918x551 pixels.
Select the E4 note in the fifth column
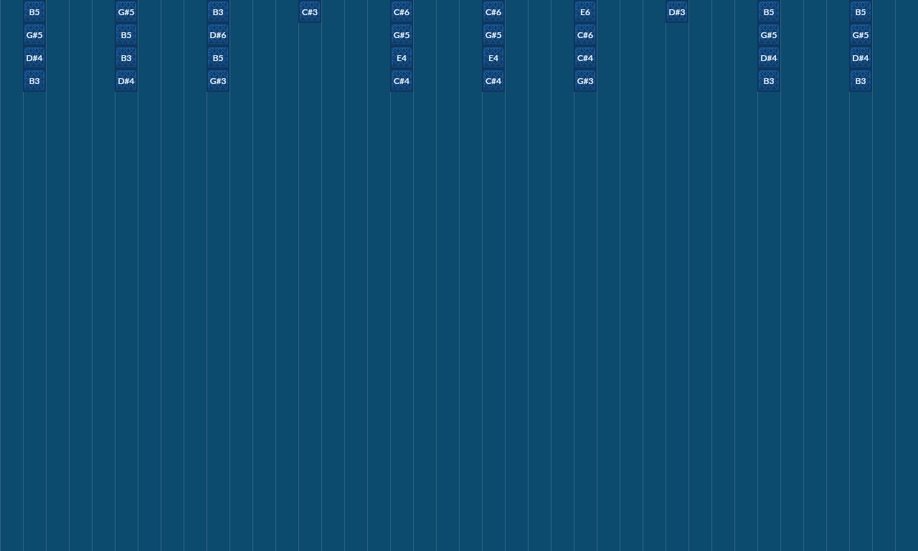point(401,57)
